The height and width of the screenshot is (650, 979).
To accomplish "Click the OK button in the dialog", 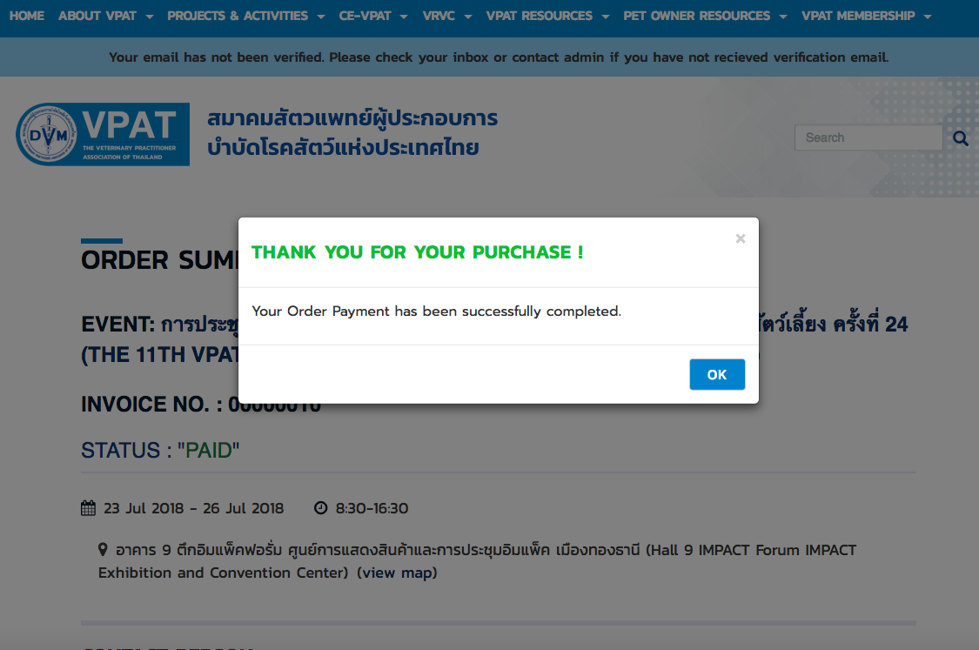I will [x=717, y=375].
